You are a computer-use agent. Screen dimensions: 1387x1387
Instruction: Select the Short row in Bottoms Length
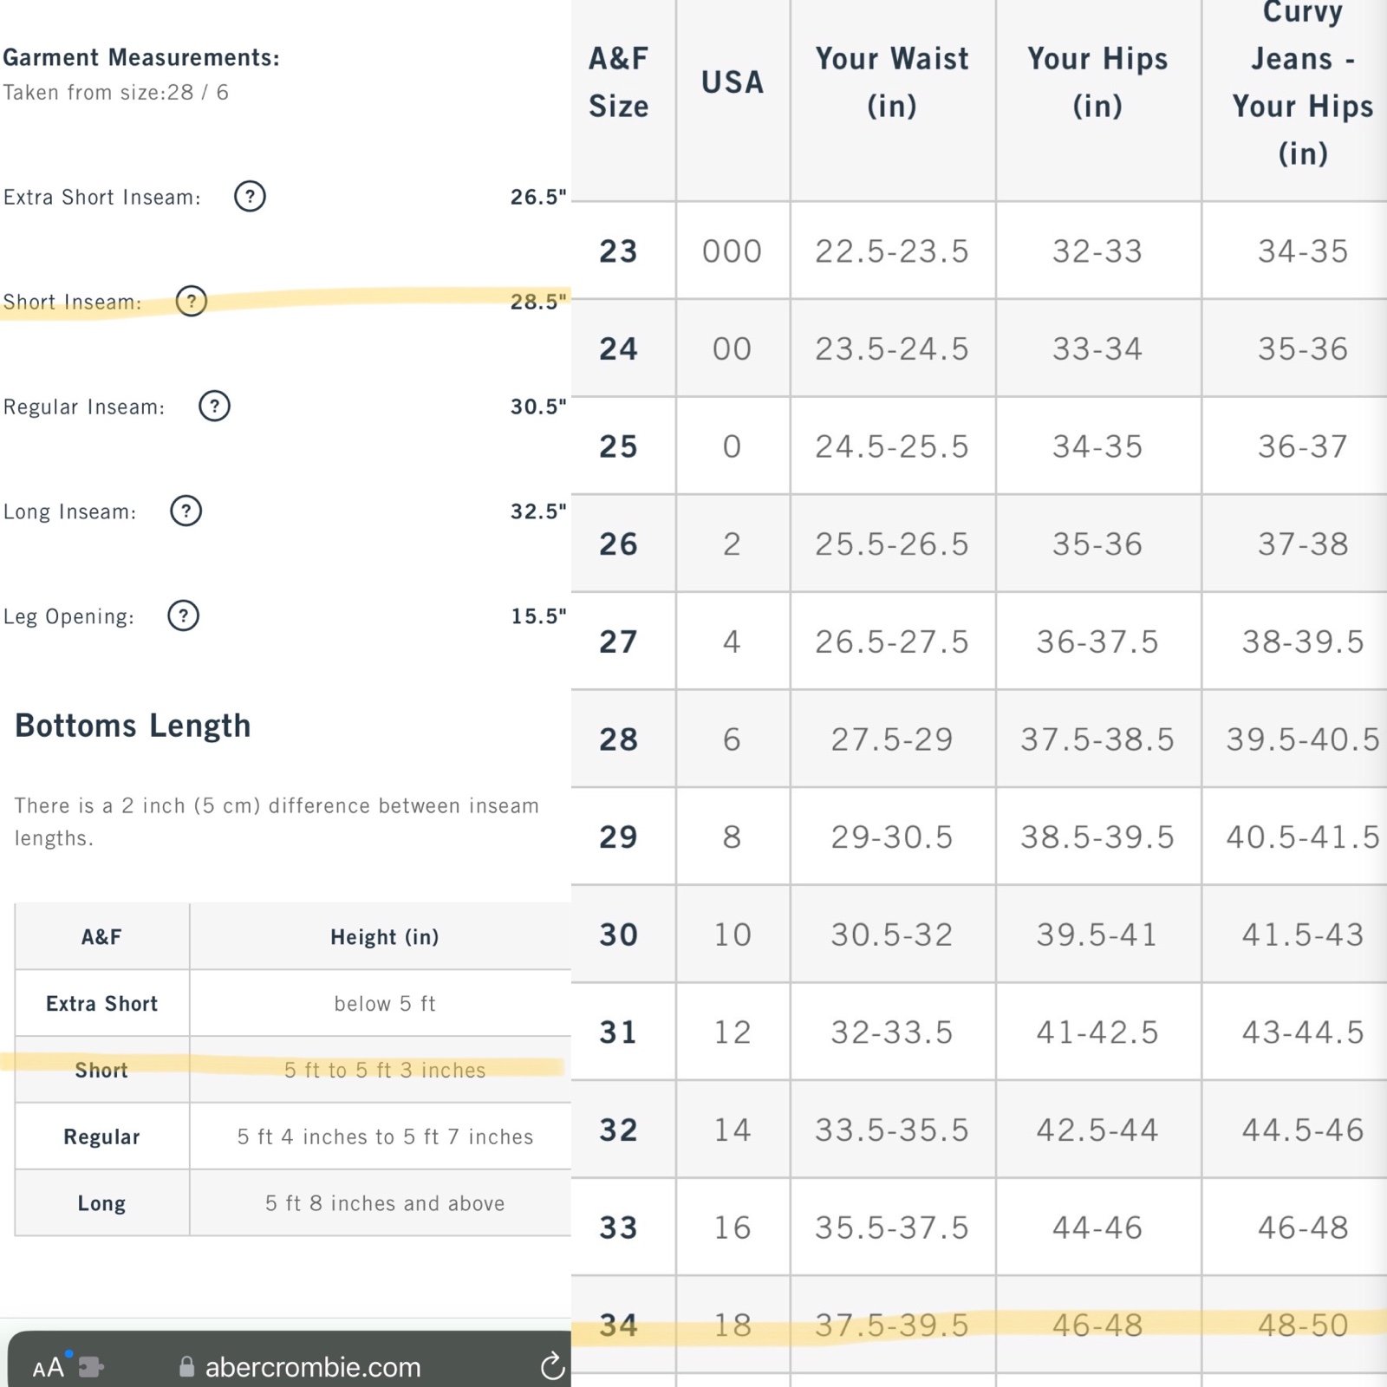pyautogui.click(x=293, y=1070)
